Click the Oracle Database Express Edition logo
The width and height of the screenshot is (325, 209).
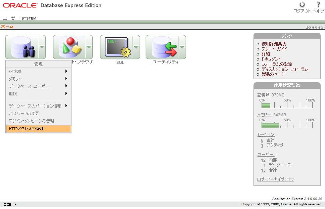(x=52, y=5)
